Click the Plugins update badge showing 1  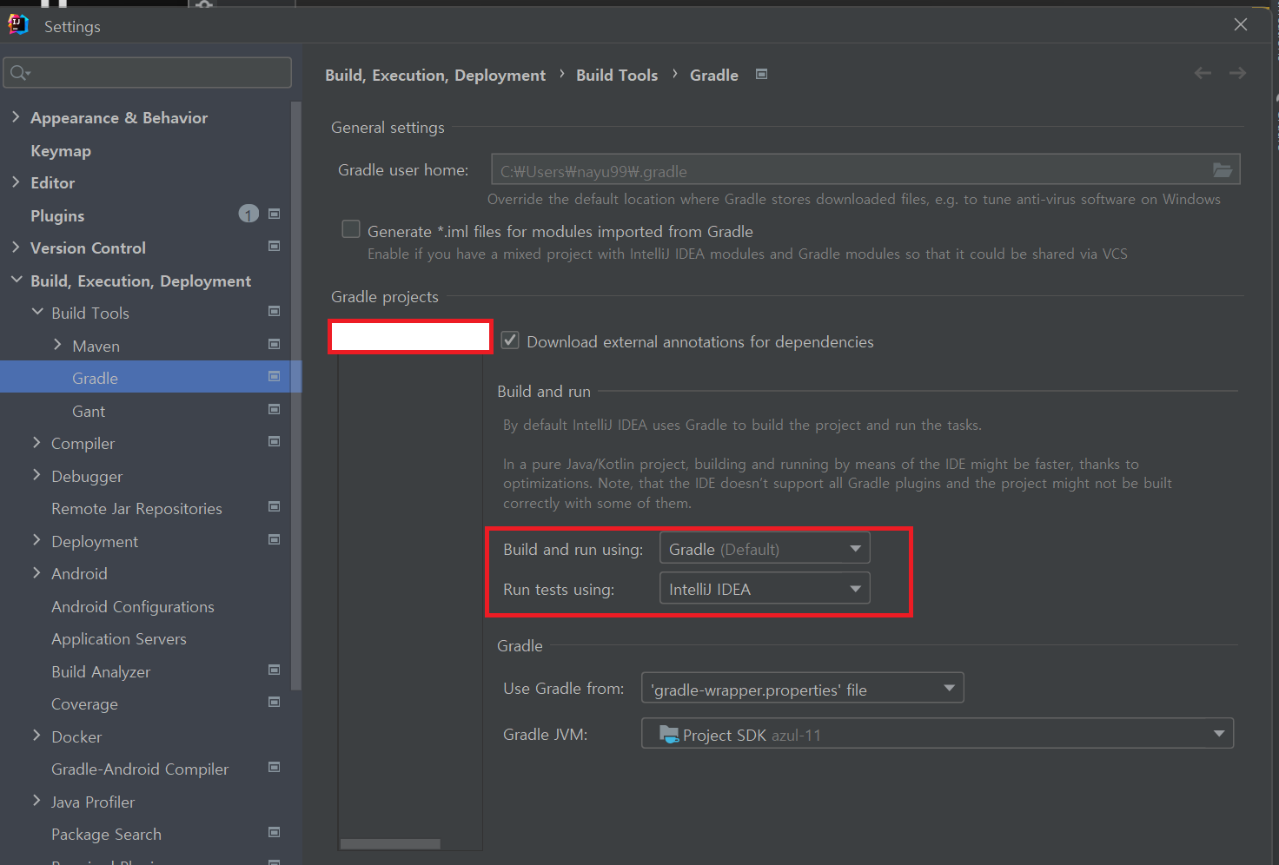tap(249, 214)
